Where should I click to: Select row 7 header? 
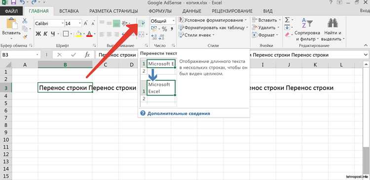tap(6, 118)
